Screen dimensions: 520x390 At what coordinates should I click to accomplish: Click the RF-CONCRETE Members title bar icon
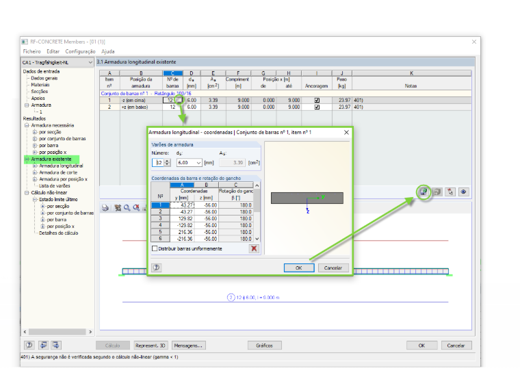click(x=25, y=42)
